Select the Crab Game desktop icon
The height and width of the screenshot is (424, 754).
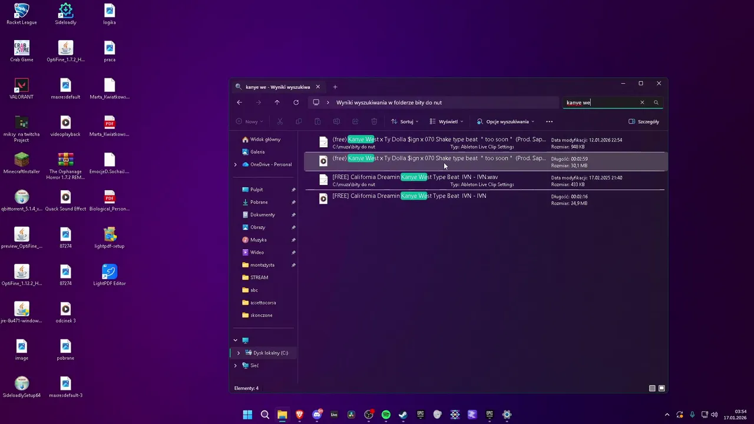[22, 52]
